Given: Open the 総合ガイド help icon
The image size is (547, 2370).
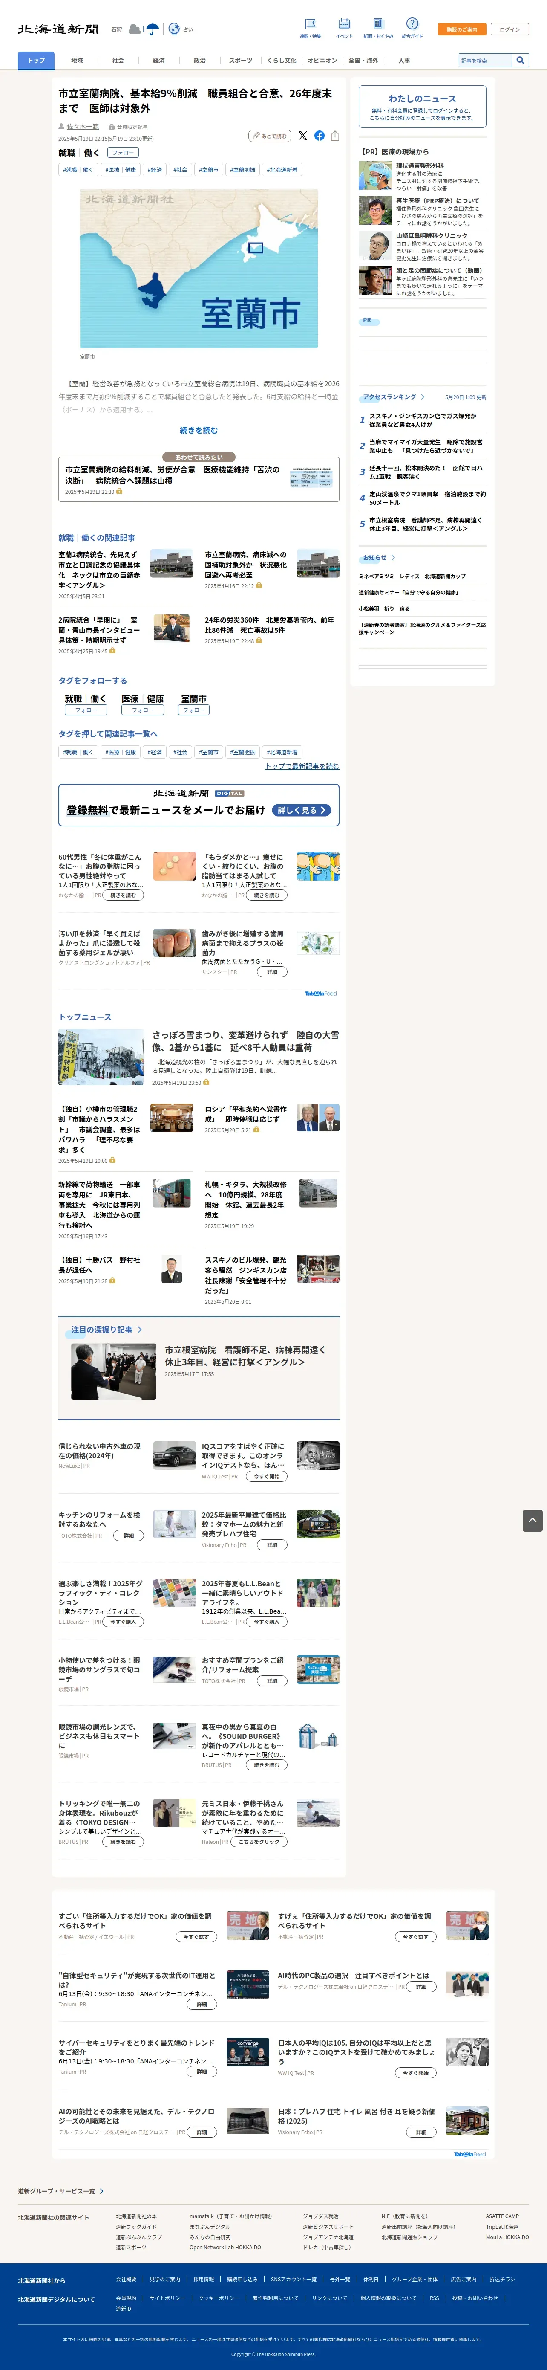Looking at the screenshot, I should click(412, 23).
